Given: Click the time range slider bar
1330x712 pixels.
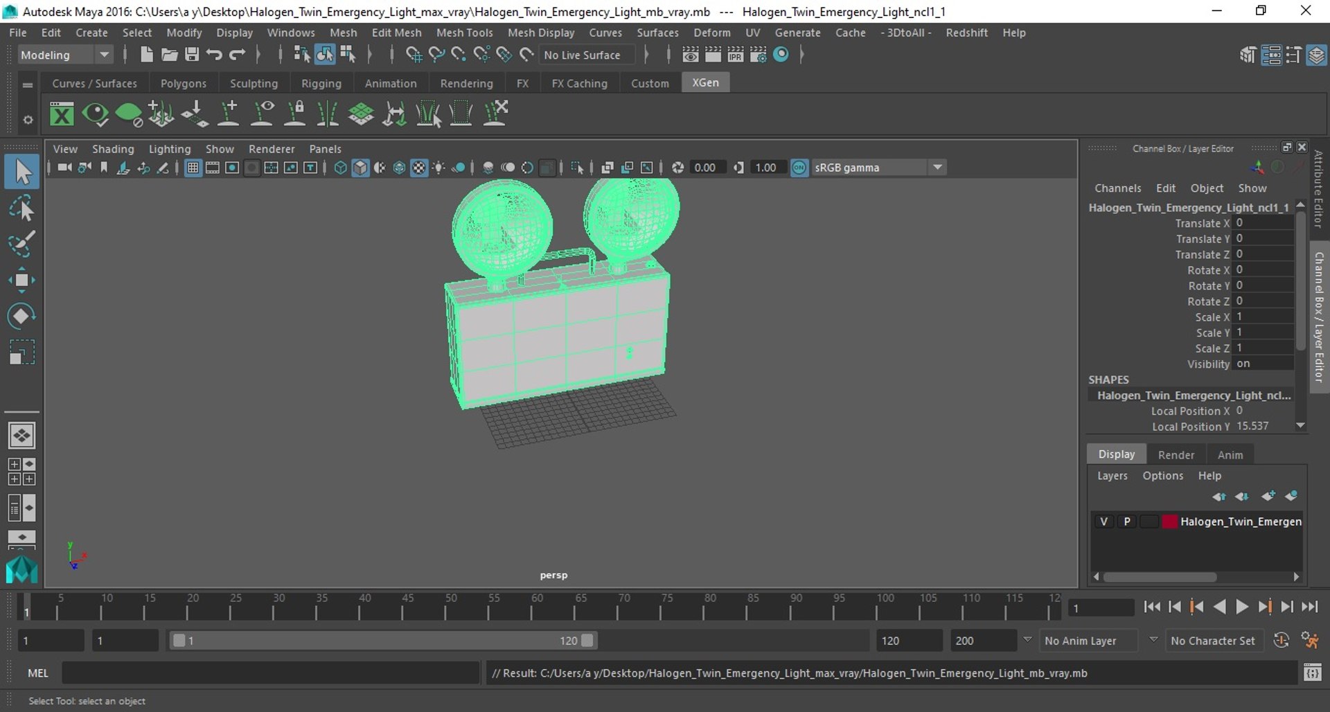Looking at the screenshot, I should coord(383,641).
